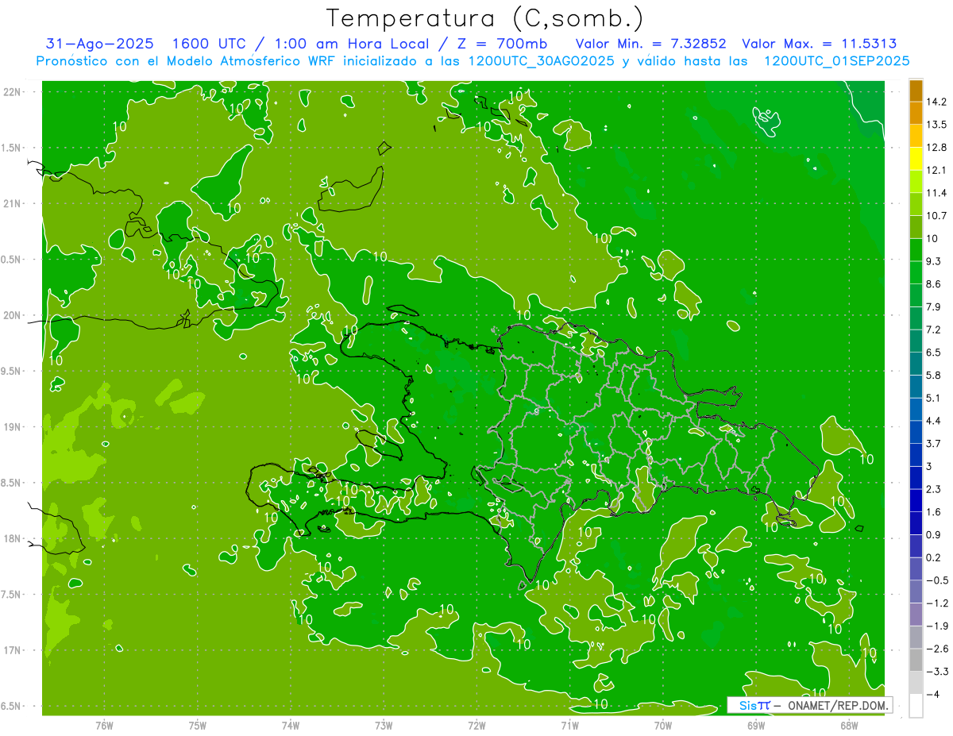Pick the dark blue colorbar swatch between 2.3 and 3
This screenshot has height=736, width=953.
(916, 478)
